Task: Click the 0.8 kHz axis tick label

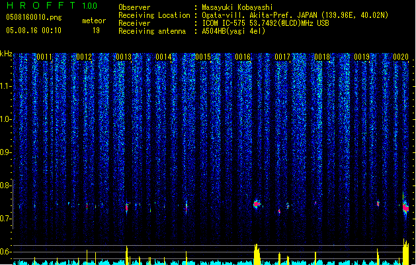Action: pos(6,185)
